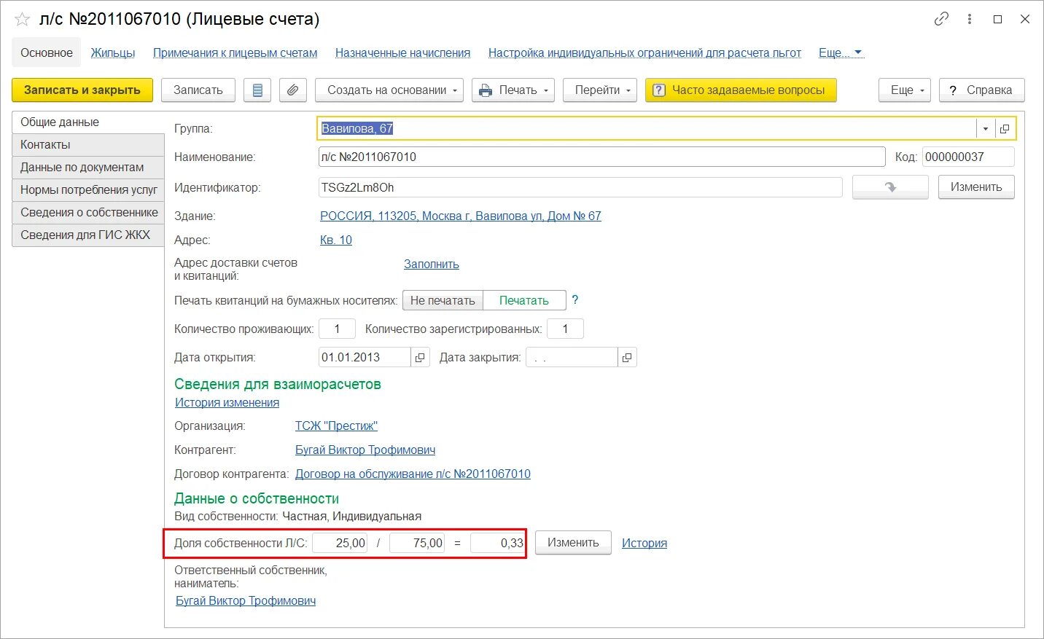Switch to the Основное section
This screenshot has height=639, width=1044.
[x=47, y=52]
